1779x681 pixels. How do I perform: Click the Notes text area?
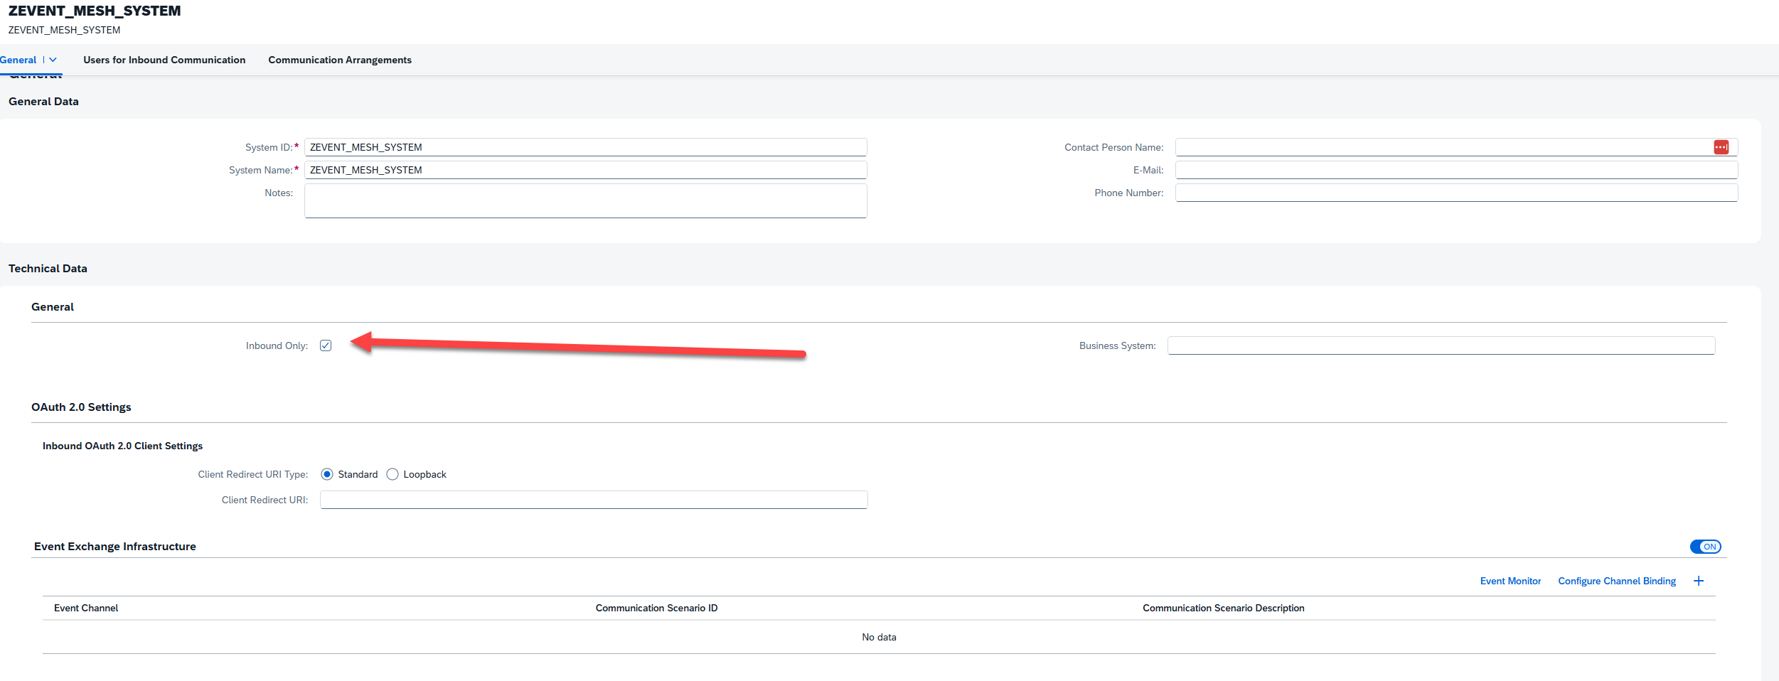(x=585, y=200)
